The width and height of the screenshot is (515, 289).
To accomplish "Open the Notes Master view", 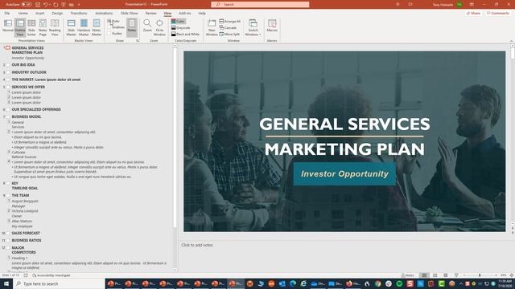I will point(97,27).
